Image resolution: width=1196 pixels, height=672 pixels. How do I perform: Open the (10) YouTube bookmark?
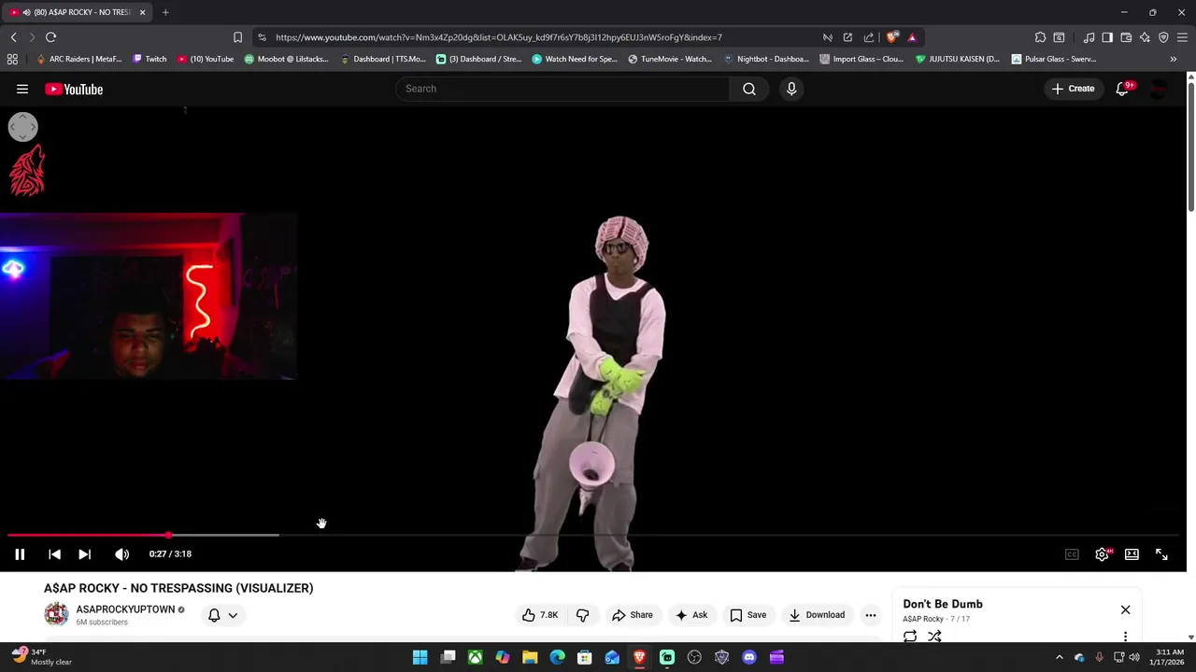(206, 59)
